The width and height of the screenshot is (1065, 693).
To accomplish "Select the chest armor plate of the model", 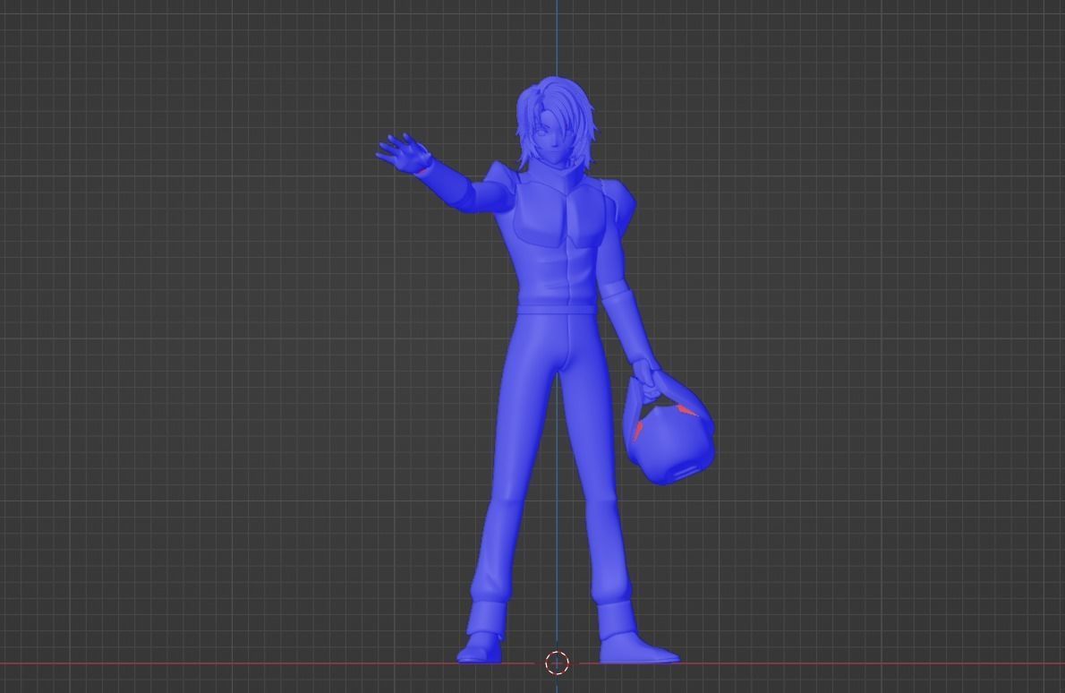I will point(559,216).
